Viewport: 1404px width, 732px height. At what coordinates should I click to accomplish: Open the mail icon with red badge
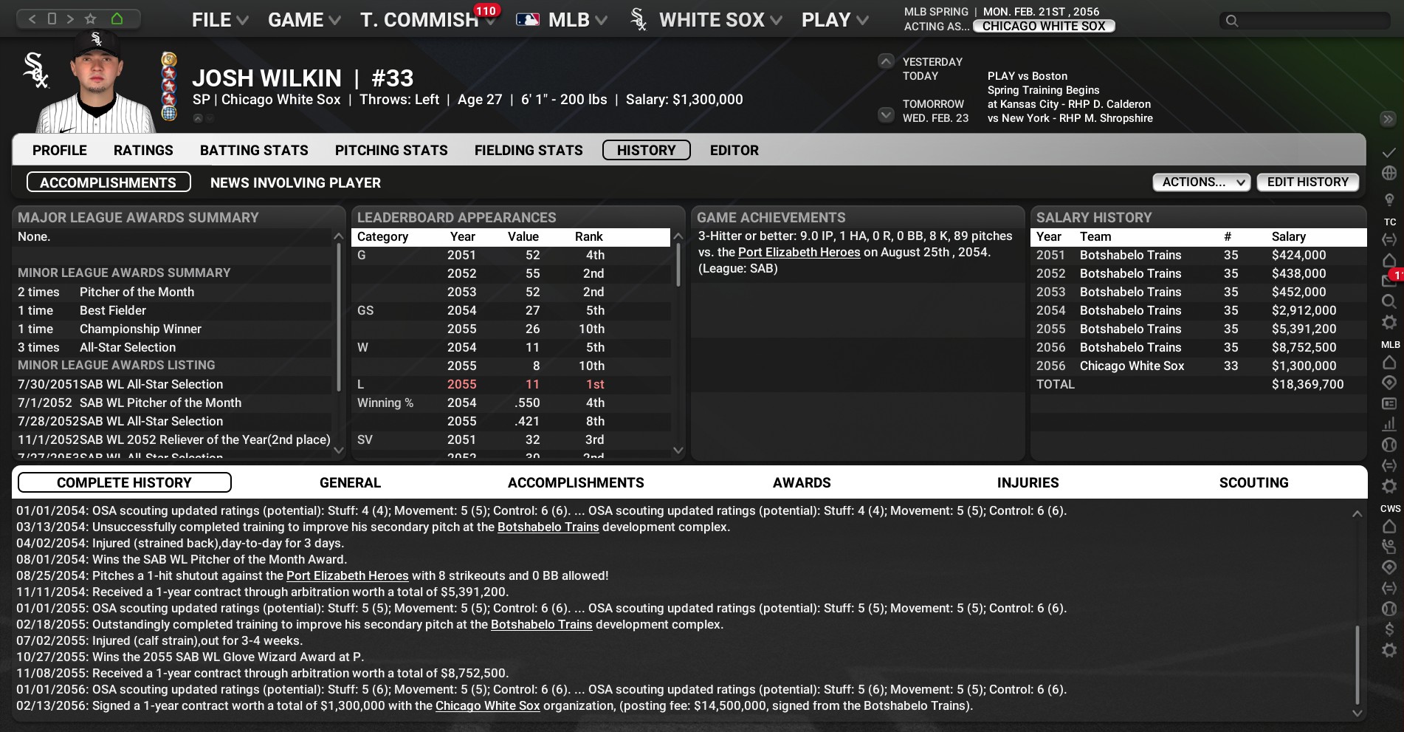click(x=1388, y=281)
